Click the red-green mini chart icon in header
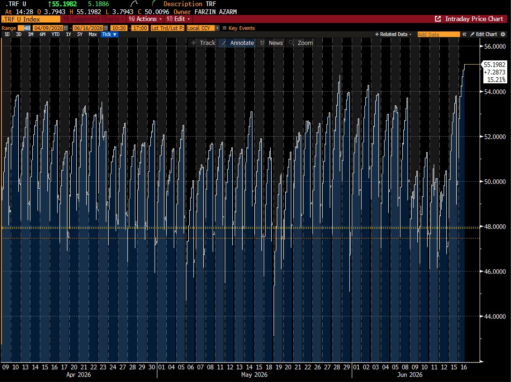The height and width of the screenshot is (382, 511). pos(154,4)
